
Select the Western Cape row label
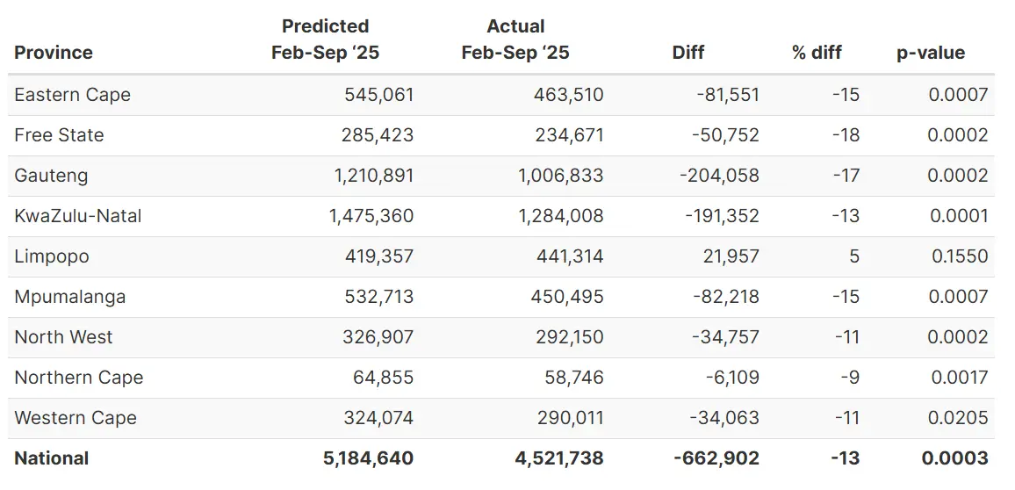pos(75,418)
